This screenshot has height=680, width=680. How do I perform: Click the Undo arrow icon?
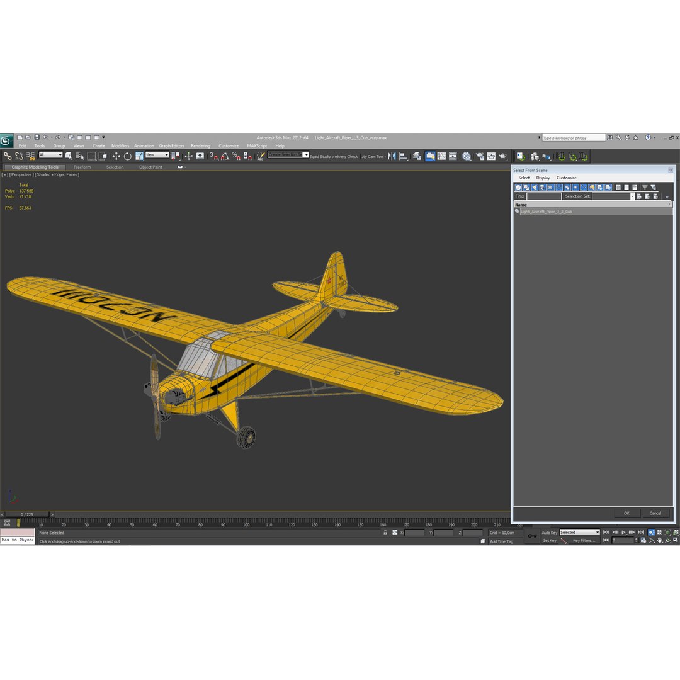(x=45, y=137)
